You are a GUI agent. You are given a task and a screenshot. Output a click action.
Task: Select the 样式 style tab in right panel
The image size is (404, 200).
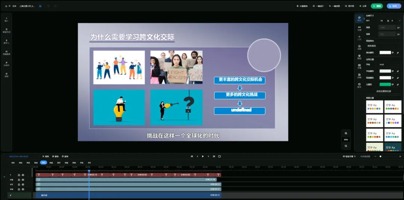click(x=359, y=19)
